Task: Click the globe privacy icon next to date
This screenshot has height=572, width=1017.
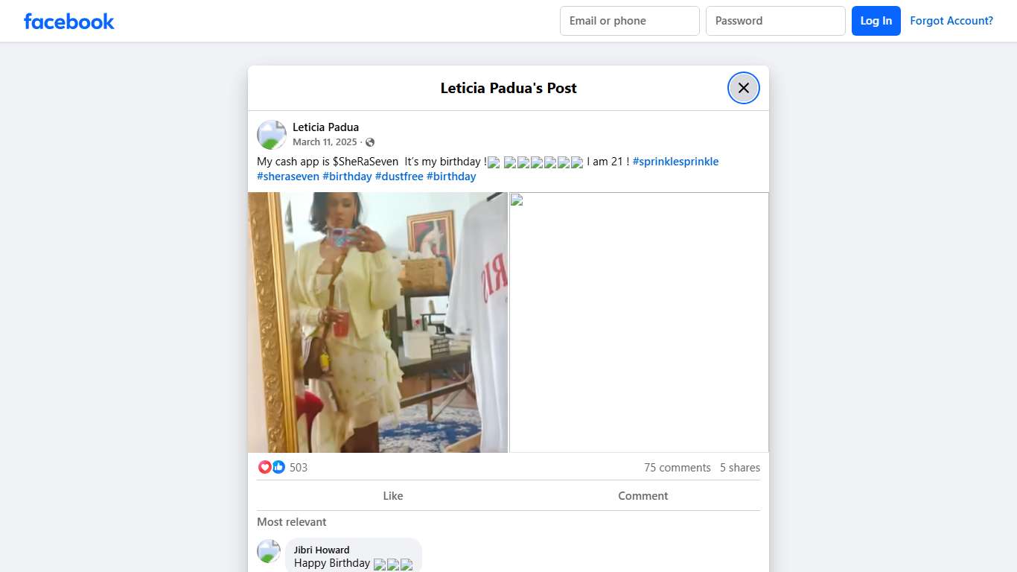Action: tap(369, 142)
